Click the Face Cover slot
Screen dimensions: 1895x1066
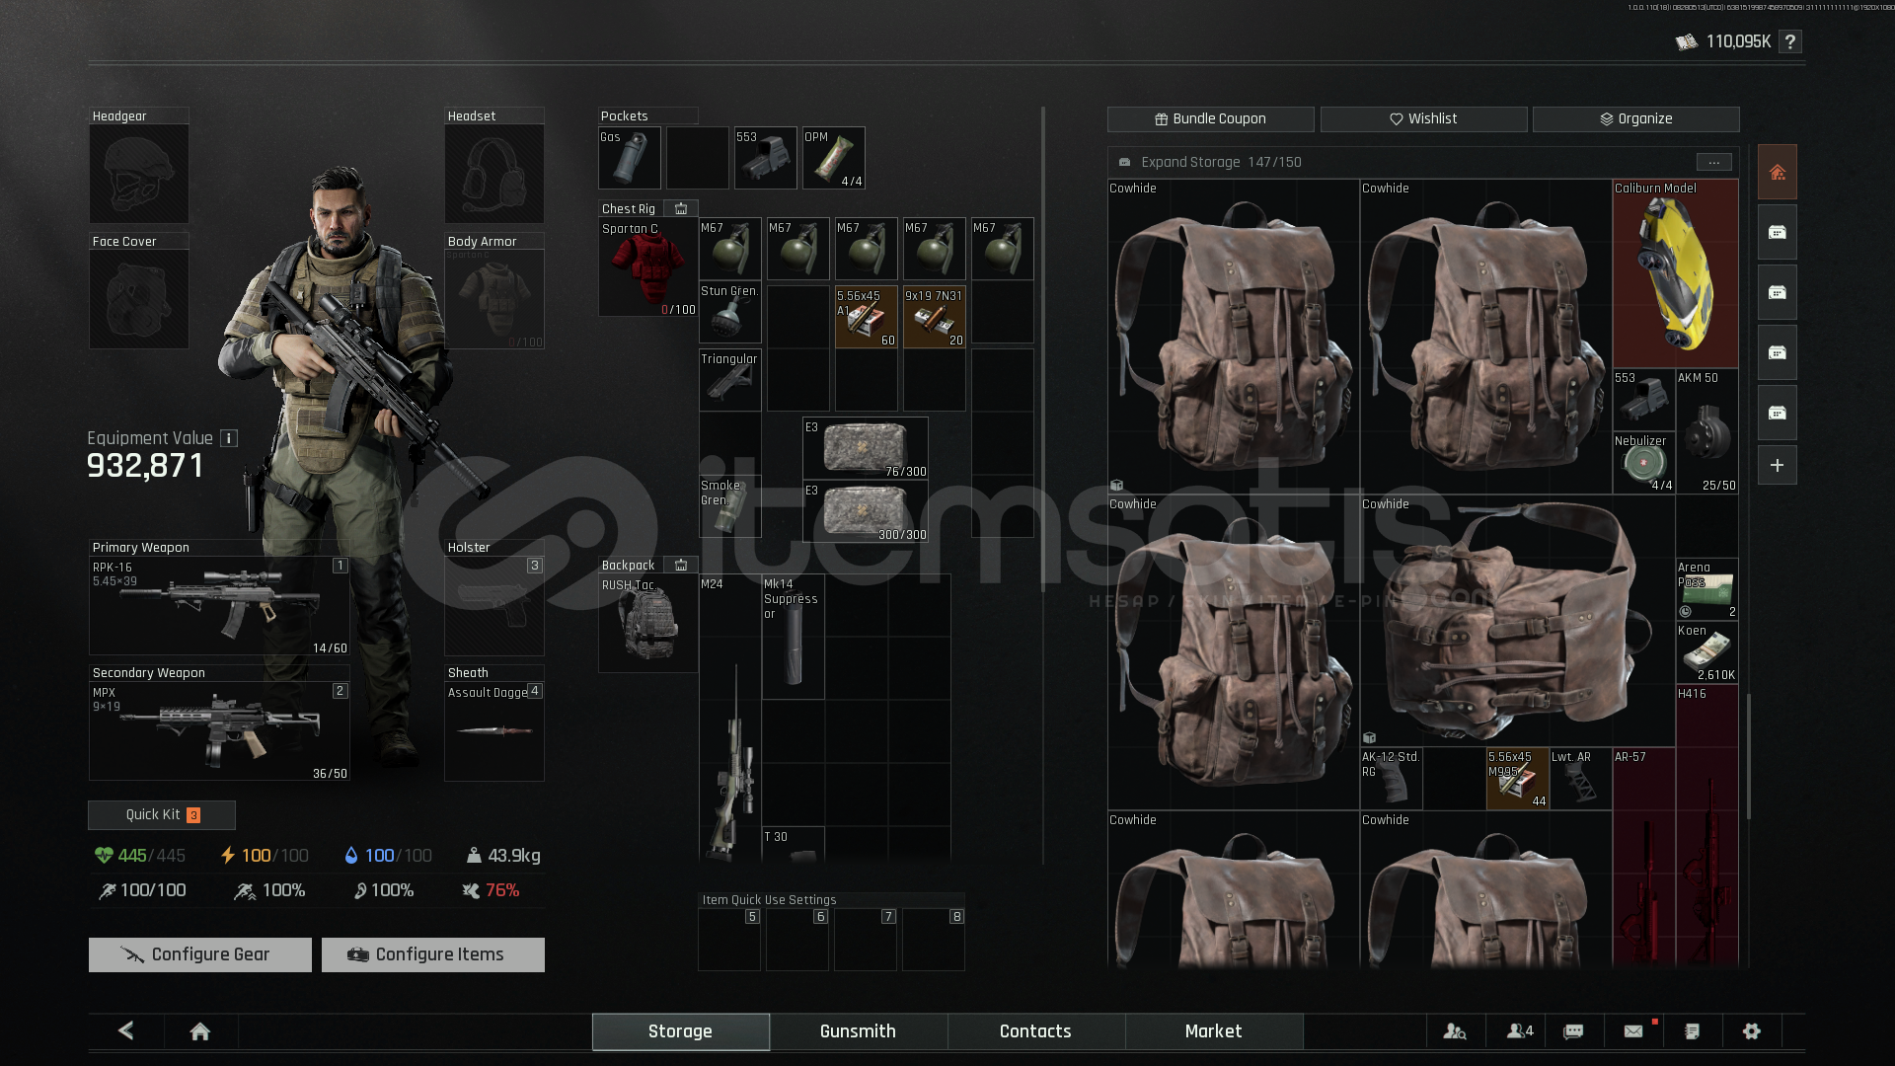(x=138, y=299)
